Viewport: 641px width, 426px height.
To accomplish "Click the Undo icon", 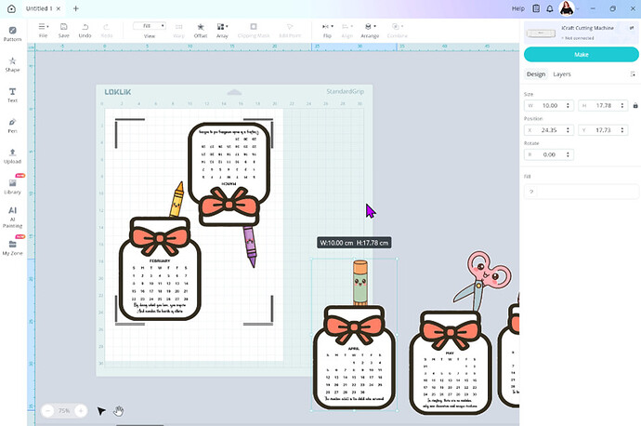I will point(85,30).
